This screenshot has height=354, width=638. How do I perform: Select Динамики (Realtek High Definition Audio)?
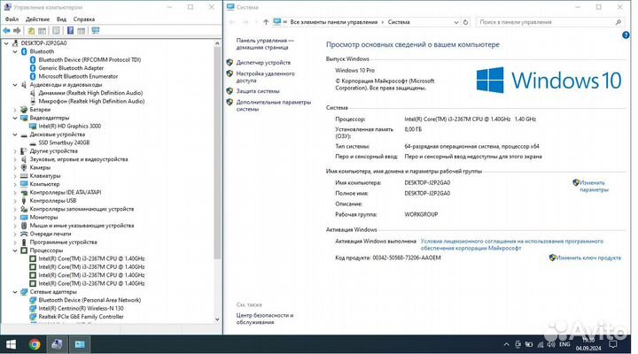(90, 93)
